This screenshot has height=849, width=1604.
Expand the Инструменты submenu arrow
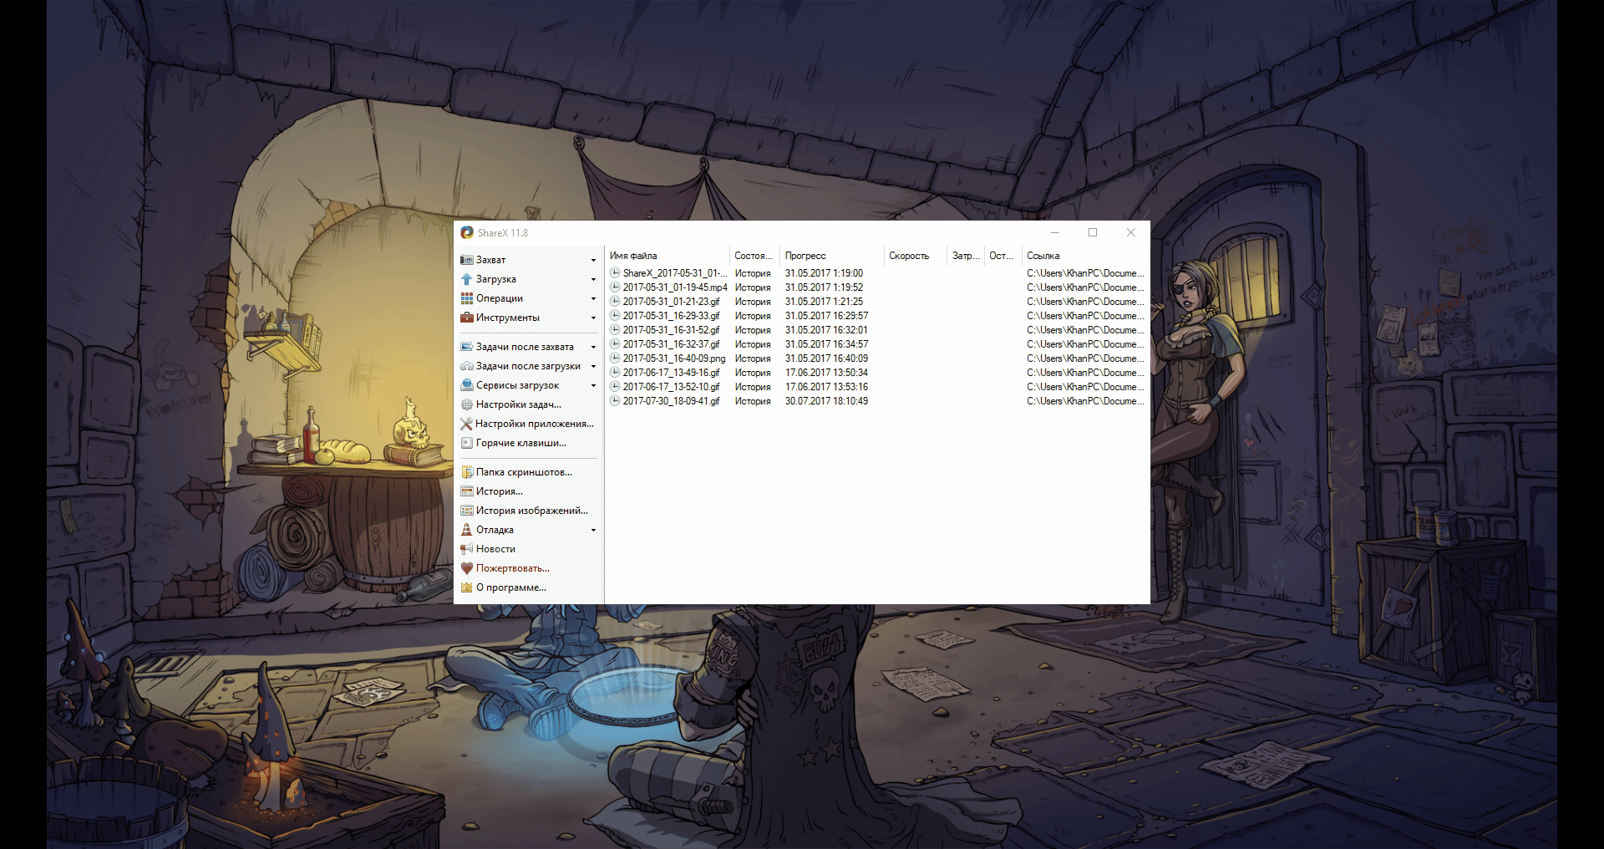(593, 318)
